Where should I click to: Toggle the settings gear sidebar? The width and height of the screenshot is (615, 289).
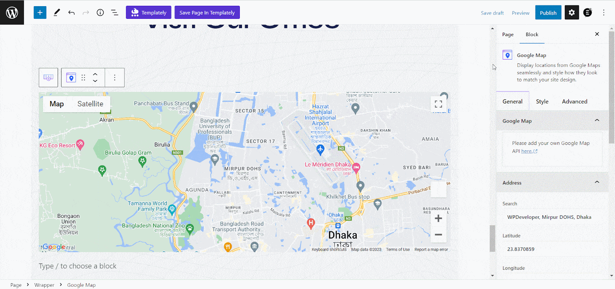click(572, 13)
